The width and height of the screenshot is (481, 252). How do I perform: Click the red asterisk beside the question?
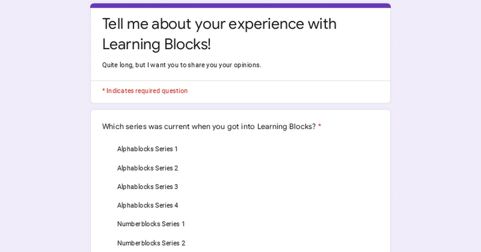pyautogui.click(x=319, y=126)
